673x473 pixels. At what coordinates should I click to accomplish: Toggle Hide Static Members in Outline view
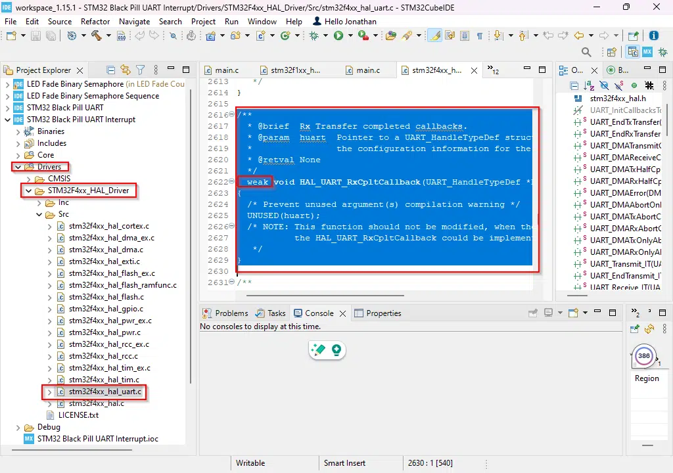(619, 86)
